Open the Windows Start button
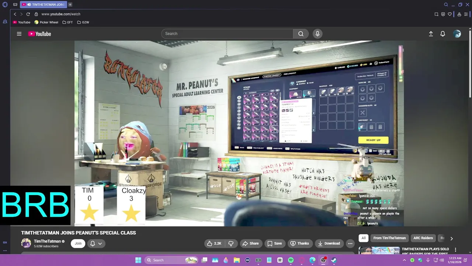472x266 pixels. pyautogui.click(x=138, y=260)
